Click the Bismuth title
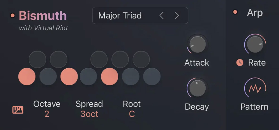This screenshot has width=279, height=130. [x=43, y=16]
